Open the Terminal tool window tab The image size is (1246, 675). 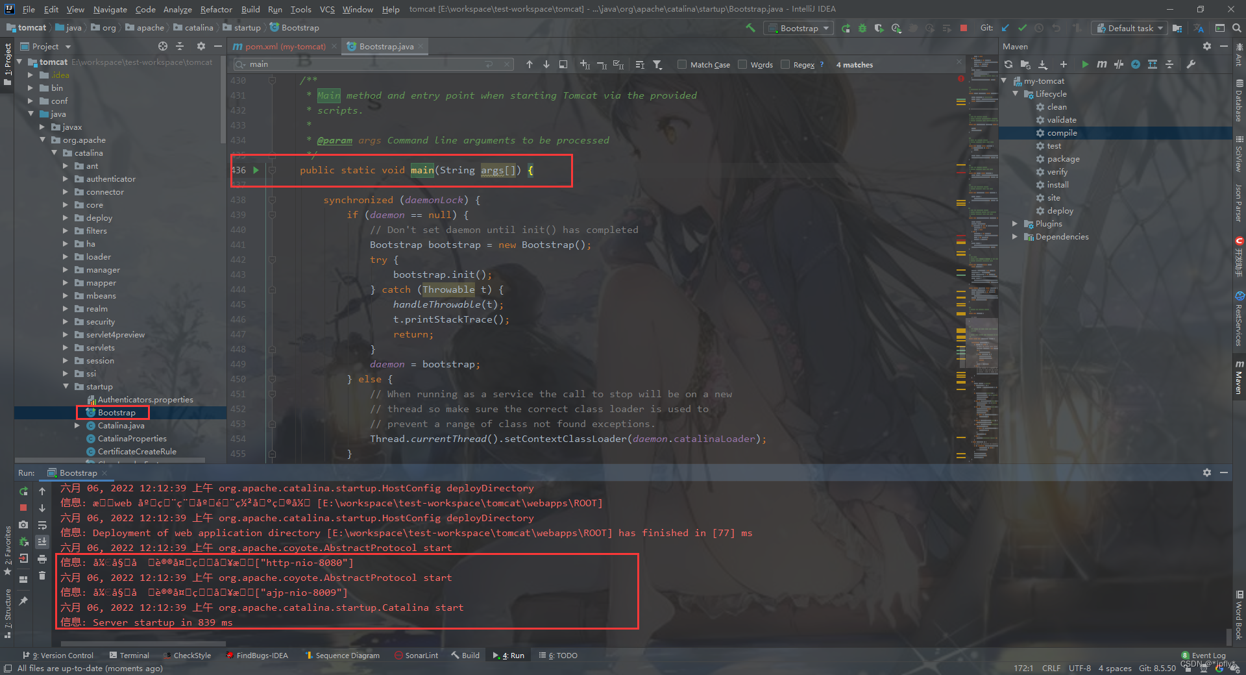coord(129,656)
